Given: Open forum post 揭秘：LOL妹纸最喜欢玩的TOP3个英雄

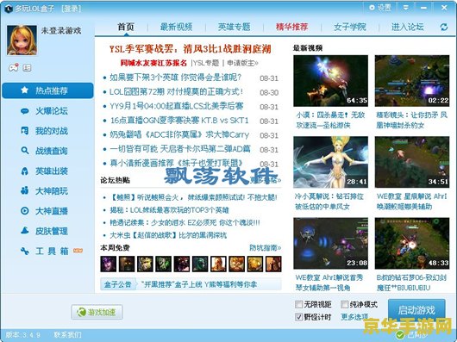Looking at the screenshot, I should coord(169,210).
